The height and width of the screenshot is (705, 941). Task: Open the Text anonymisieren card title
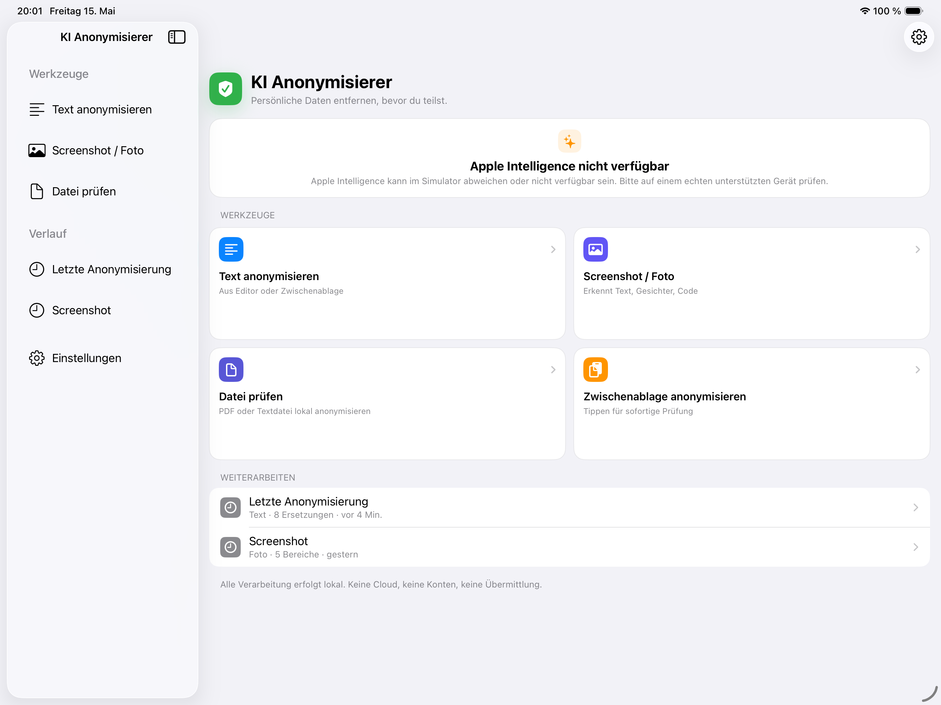[269, 276]
